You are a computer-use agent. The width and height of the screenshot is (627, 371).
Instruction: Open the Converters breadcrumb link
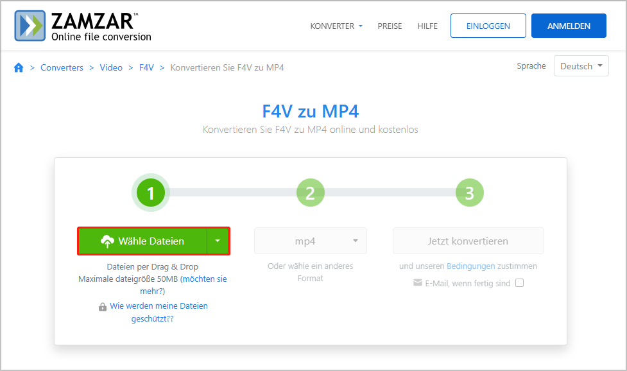click(62, 67)
